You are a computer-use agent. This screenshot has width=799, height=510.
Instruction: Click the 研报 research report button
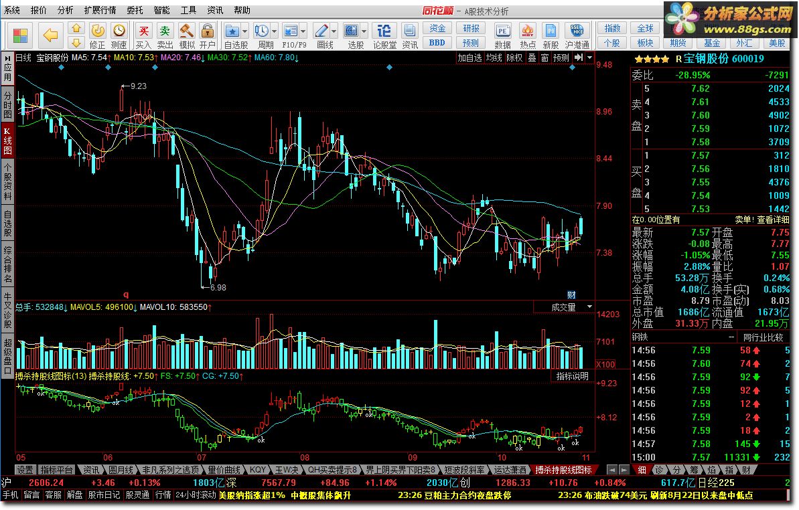[x=470, y=28]
